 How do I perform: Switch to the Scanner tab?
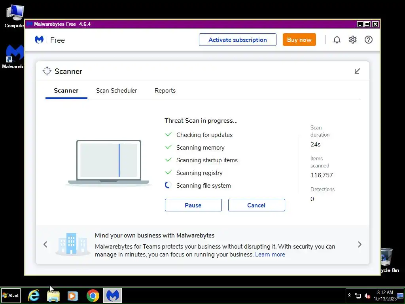(66, 91)
